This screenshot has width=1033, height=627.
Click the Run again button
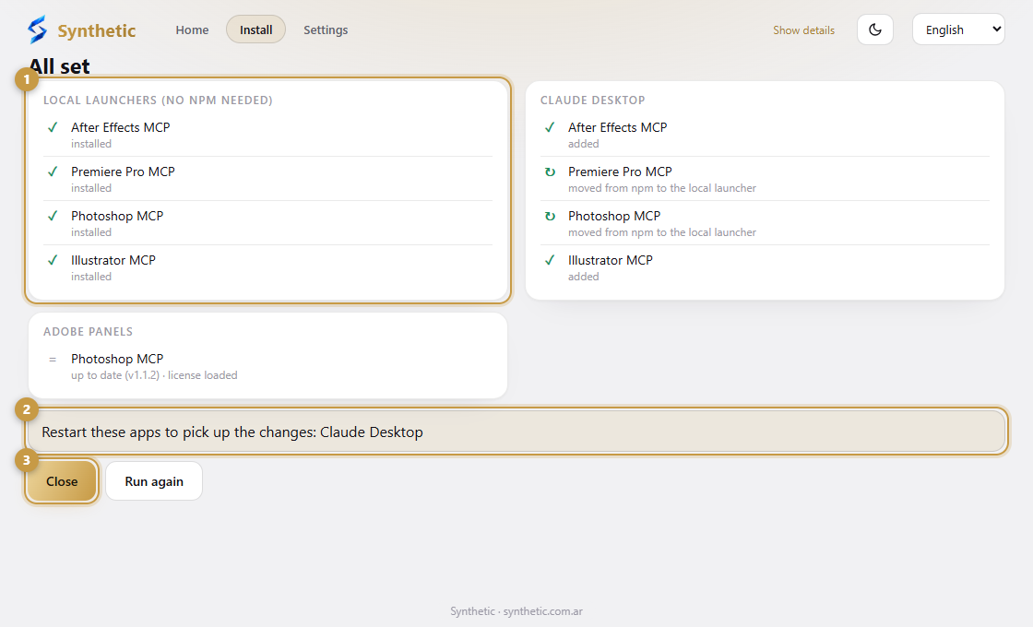point(154,481)
